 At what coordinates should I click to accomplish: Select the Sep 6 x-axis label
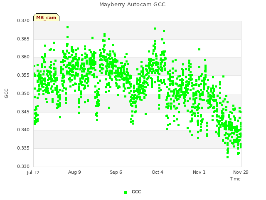(x=116, y=172)
